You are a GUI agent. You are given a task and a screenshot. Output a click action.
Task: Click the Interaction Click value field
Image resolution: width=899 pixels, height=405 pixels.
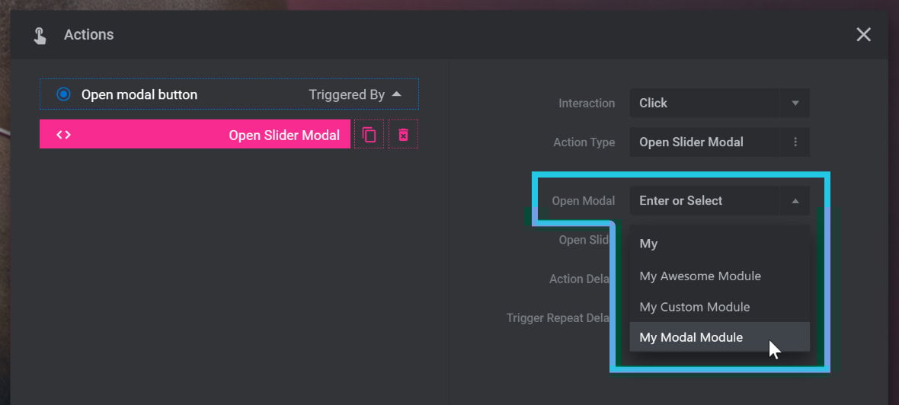point(704,103)
